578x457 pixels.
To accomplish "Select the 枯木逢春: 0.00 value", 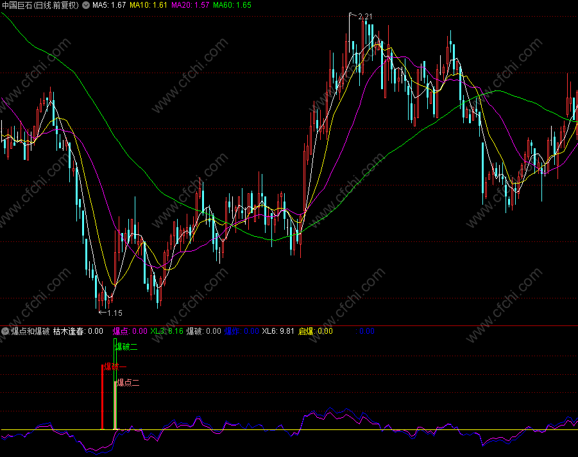I will [78, 331].
